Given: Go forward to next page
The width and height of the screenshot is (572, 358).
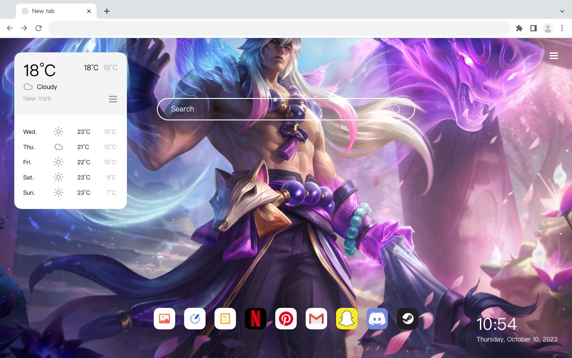Looking at the screenshot, I should 24,28.
